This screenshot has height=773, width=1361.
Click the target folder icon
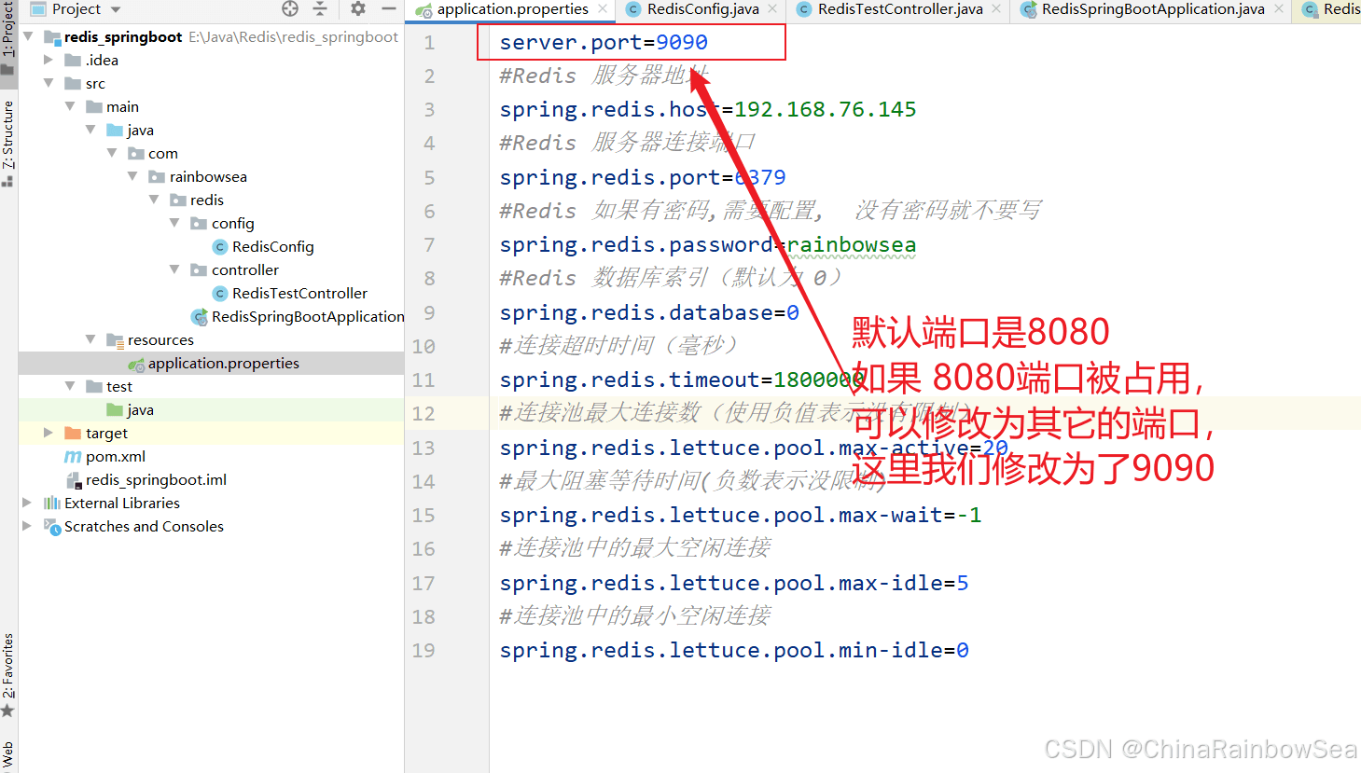click(x=73, y=433)
